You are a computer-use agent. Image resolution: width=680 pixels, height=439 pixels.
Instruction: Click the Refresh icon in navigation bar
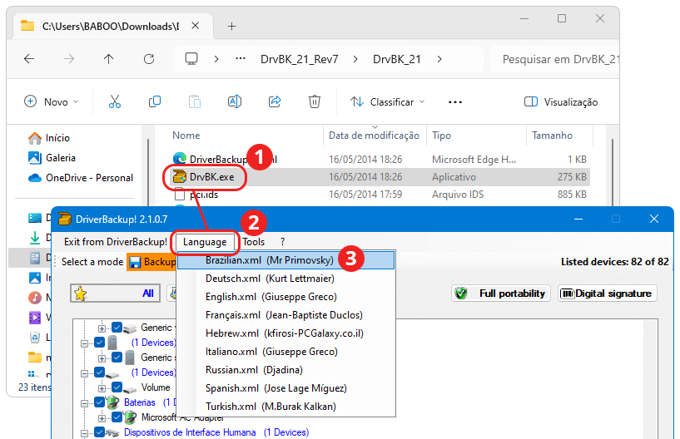coord(149,59)
